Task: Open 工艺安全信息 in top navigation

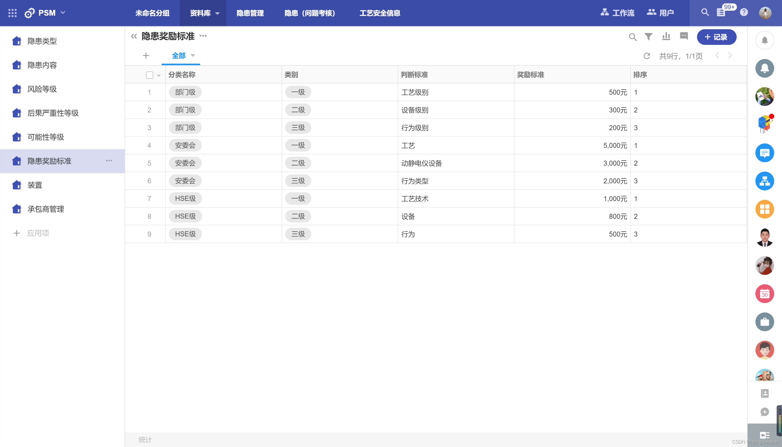Action: (x=380, y=13)
